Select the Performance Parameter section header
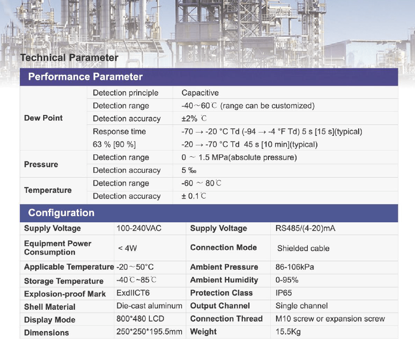 click(85, 77)
